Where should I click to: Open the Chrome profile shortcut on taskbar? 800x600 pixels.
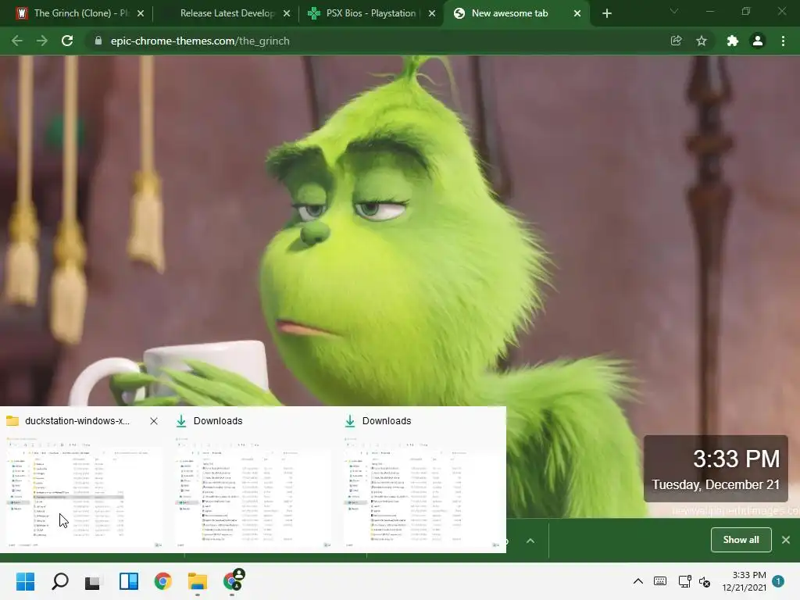pos(234,580)
